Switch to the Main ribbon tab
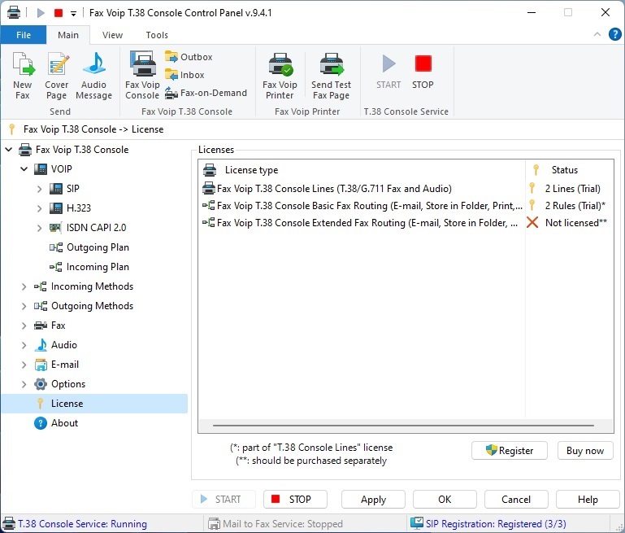The height and width of the screenshot is (533, 625). coord(68,35)
